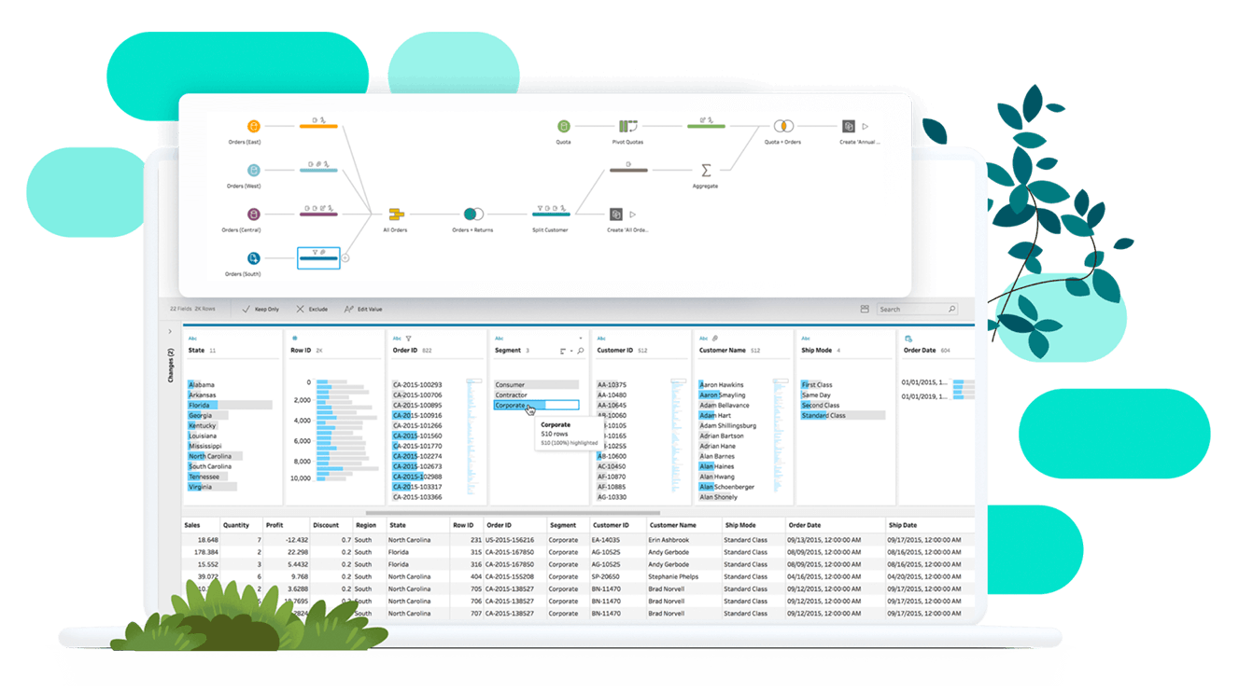Click the Segment field search magnifier icon
The width and height of the screenshot is (1239, 692).
pos(581,351)
